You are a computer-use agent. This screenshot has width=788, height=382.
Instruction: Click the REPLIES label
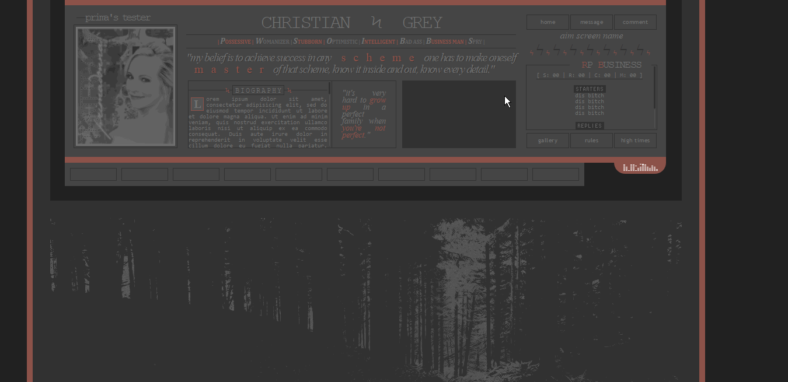[590, 126]
